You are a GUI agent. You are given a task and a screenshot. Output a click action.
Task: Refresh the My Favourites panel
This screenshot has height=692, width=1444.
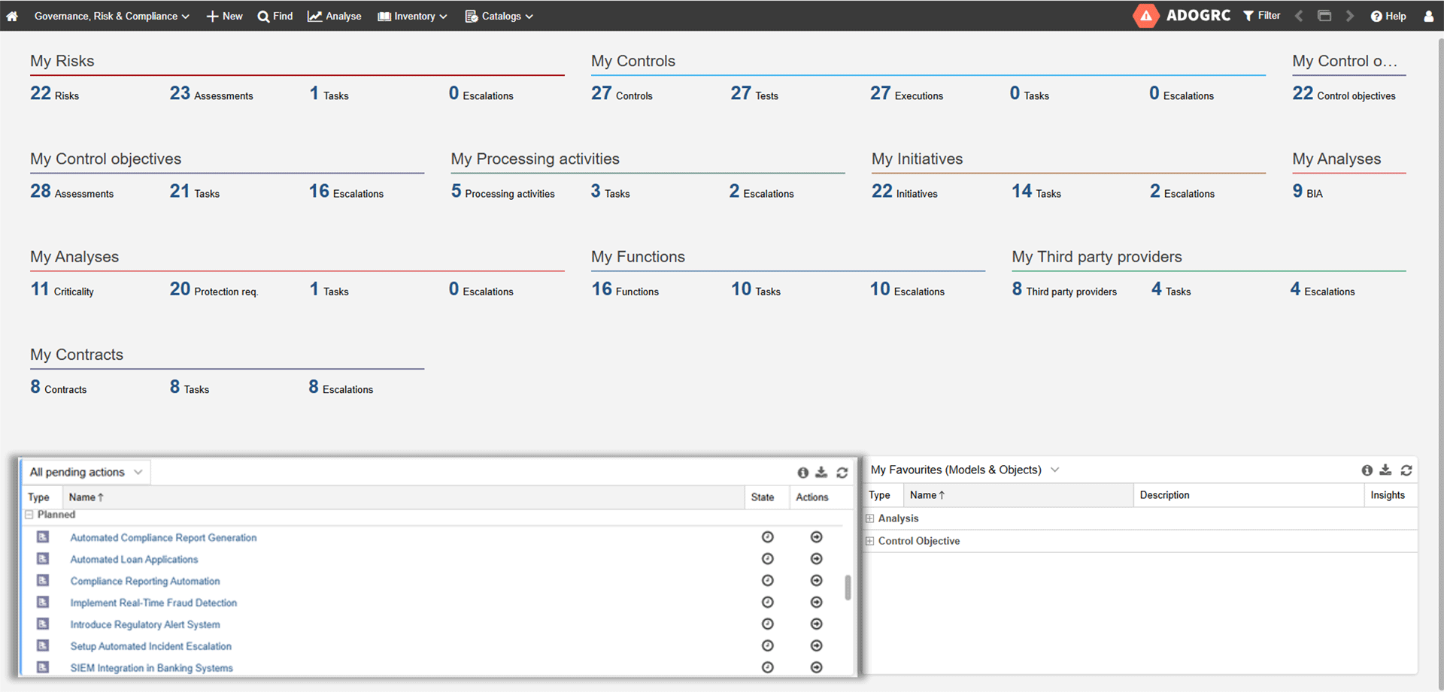tap(1406, 470)
